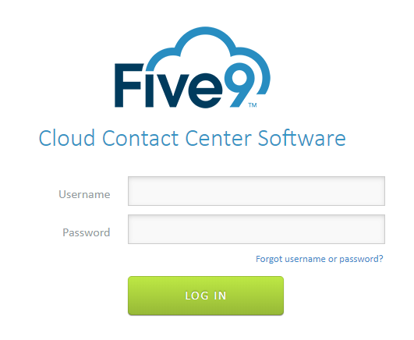Focus the empty Password text box
The height and width of the screenshot is (340, 414).
(257, 229)
